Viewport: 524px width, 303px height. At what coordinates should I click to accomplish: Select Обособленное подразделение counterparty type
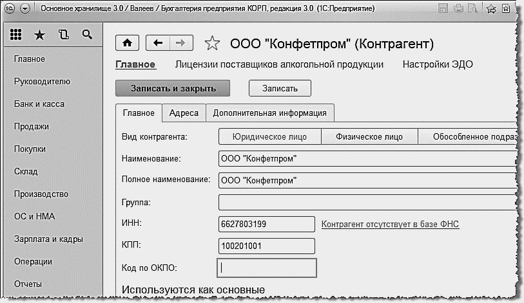pyautogui.click(x=468, y=136)
